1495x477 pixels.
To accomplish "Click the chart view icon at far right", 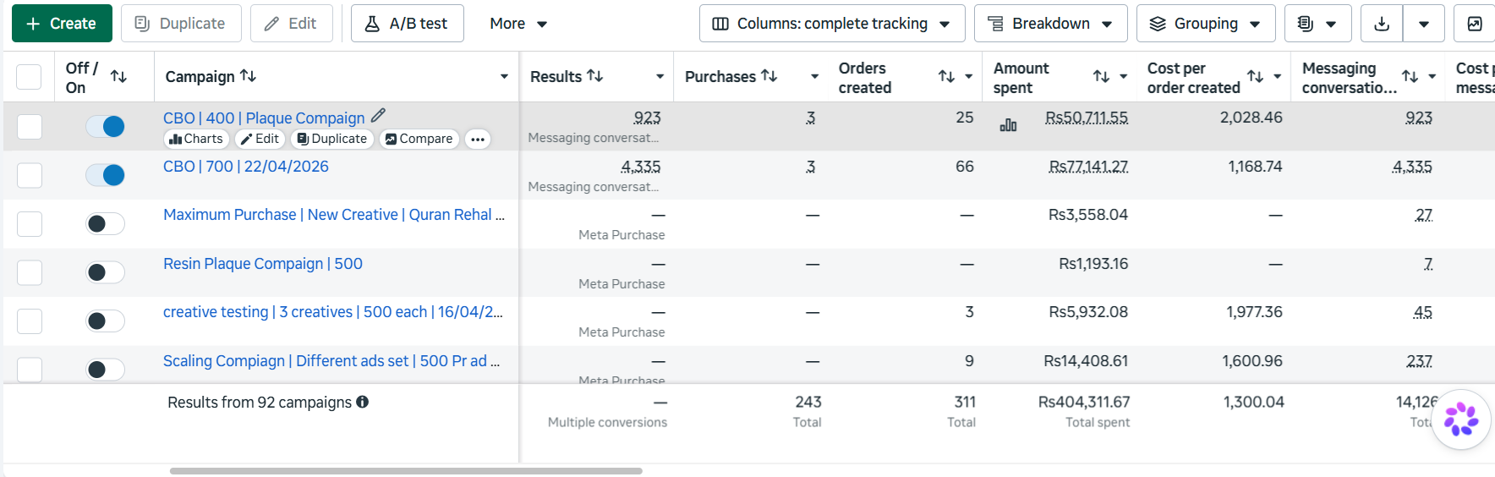I will click(1475, 24).
